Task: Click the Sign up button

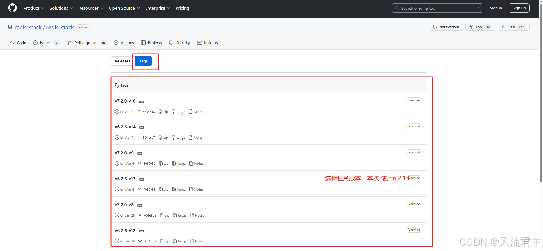Action: (519, 8)
